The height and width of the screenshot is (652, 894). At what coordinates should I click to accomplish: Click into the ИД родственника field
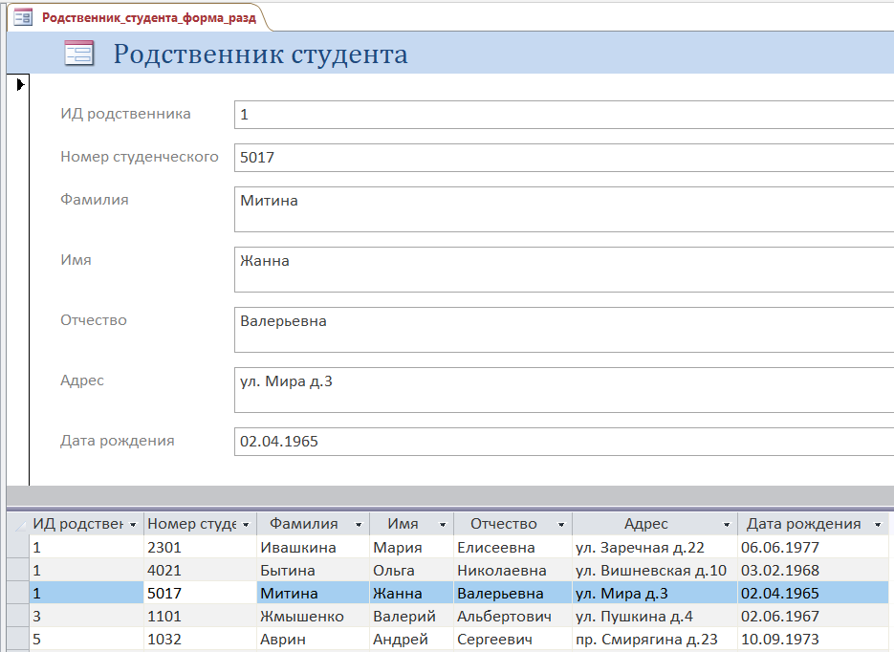(x=564, y=115)
